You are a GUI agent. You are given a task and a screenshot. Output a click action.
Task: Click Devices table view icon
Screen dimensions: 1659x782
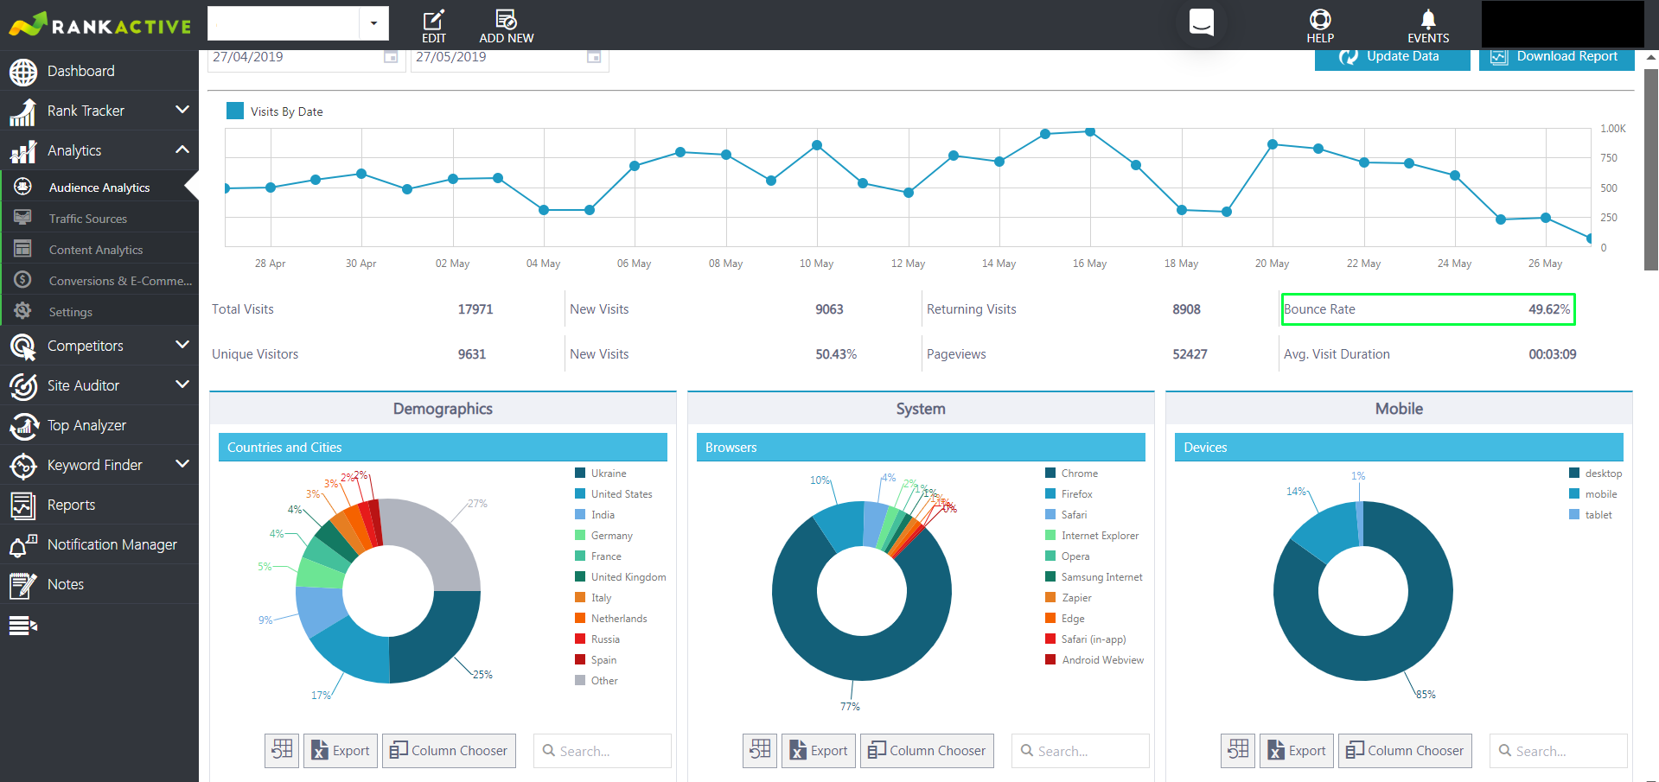(1238, 750)
